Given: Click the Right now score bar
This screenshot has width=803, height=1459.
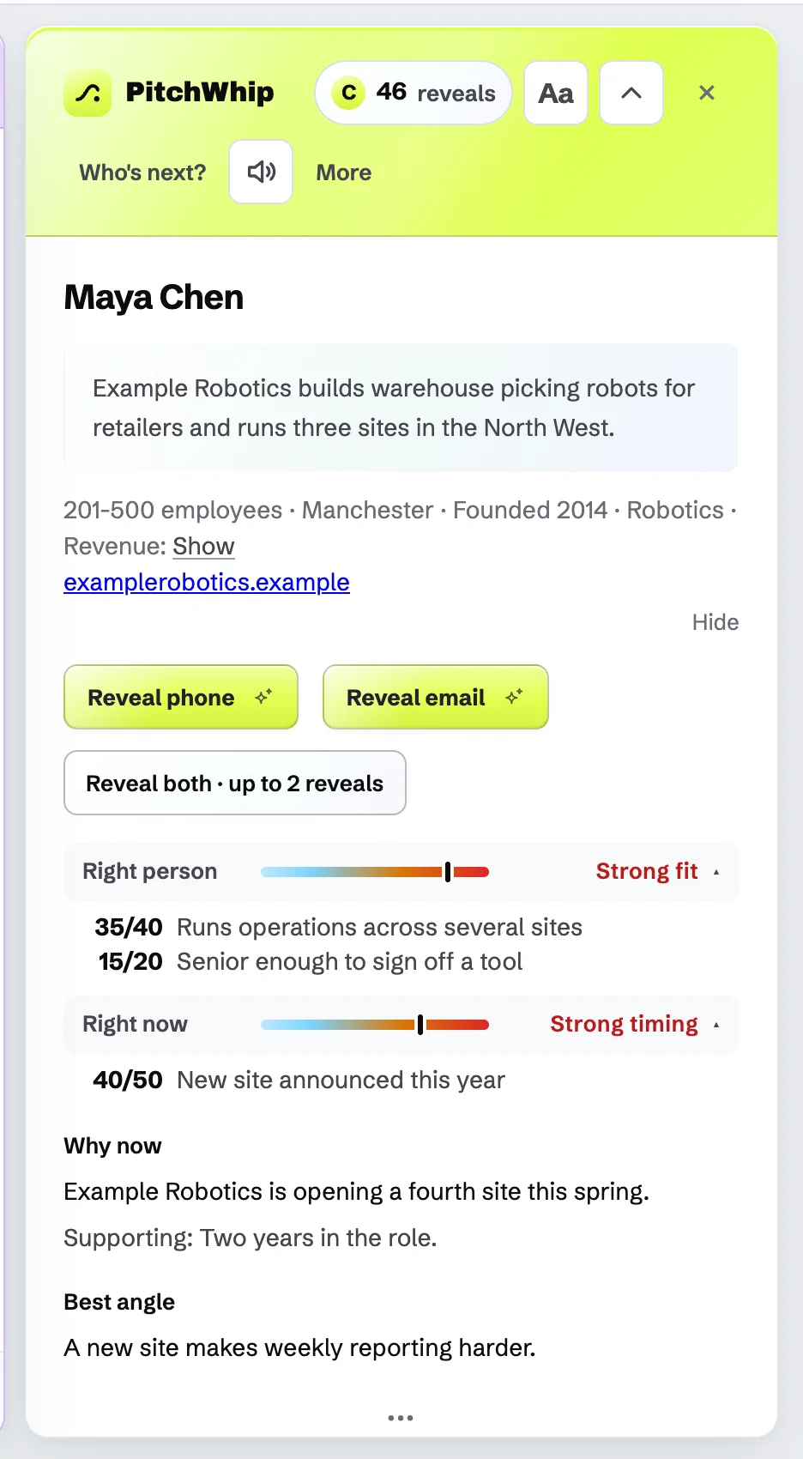Looking at the screenshot, I should click(x=375, y=1025).
